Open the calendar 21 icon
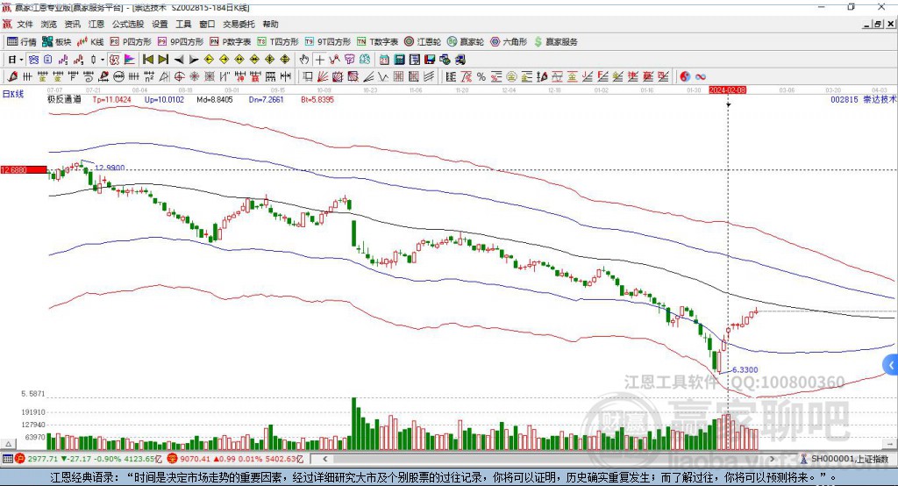Viewport: 898px width, 486px height. tap(384, 60)
